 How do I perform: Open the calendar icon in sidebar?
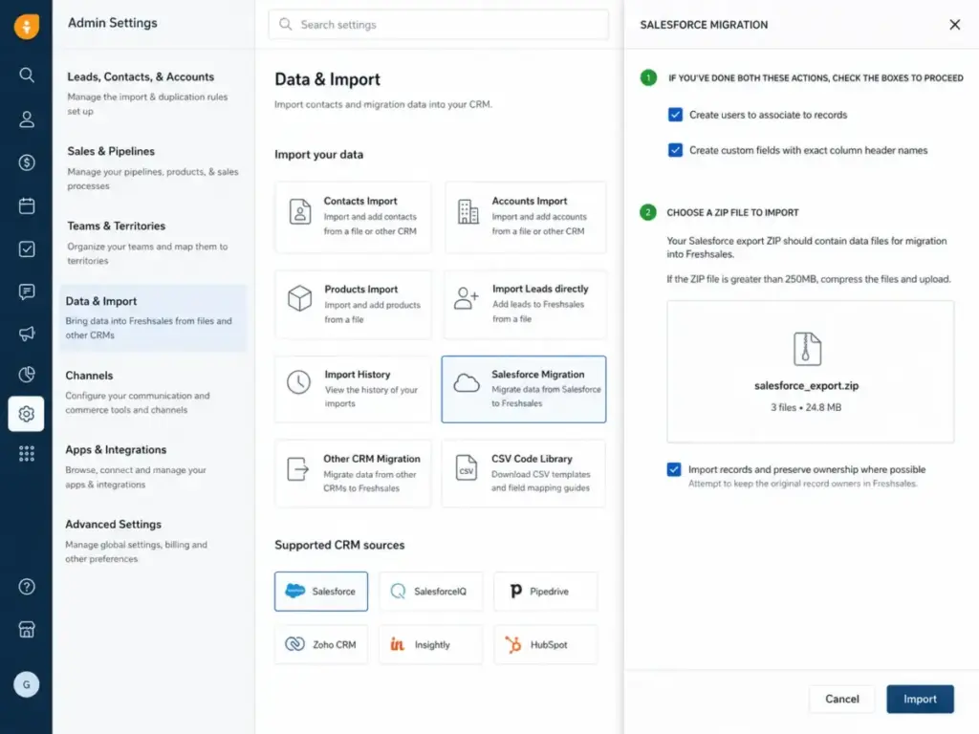(x=26, y=205)
